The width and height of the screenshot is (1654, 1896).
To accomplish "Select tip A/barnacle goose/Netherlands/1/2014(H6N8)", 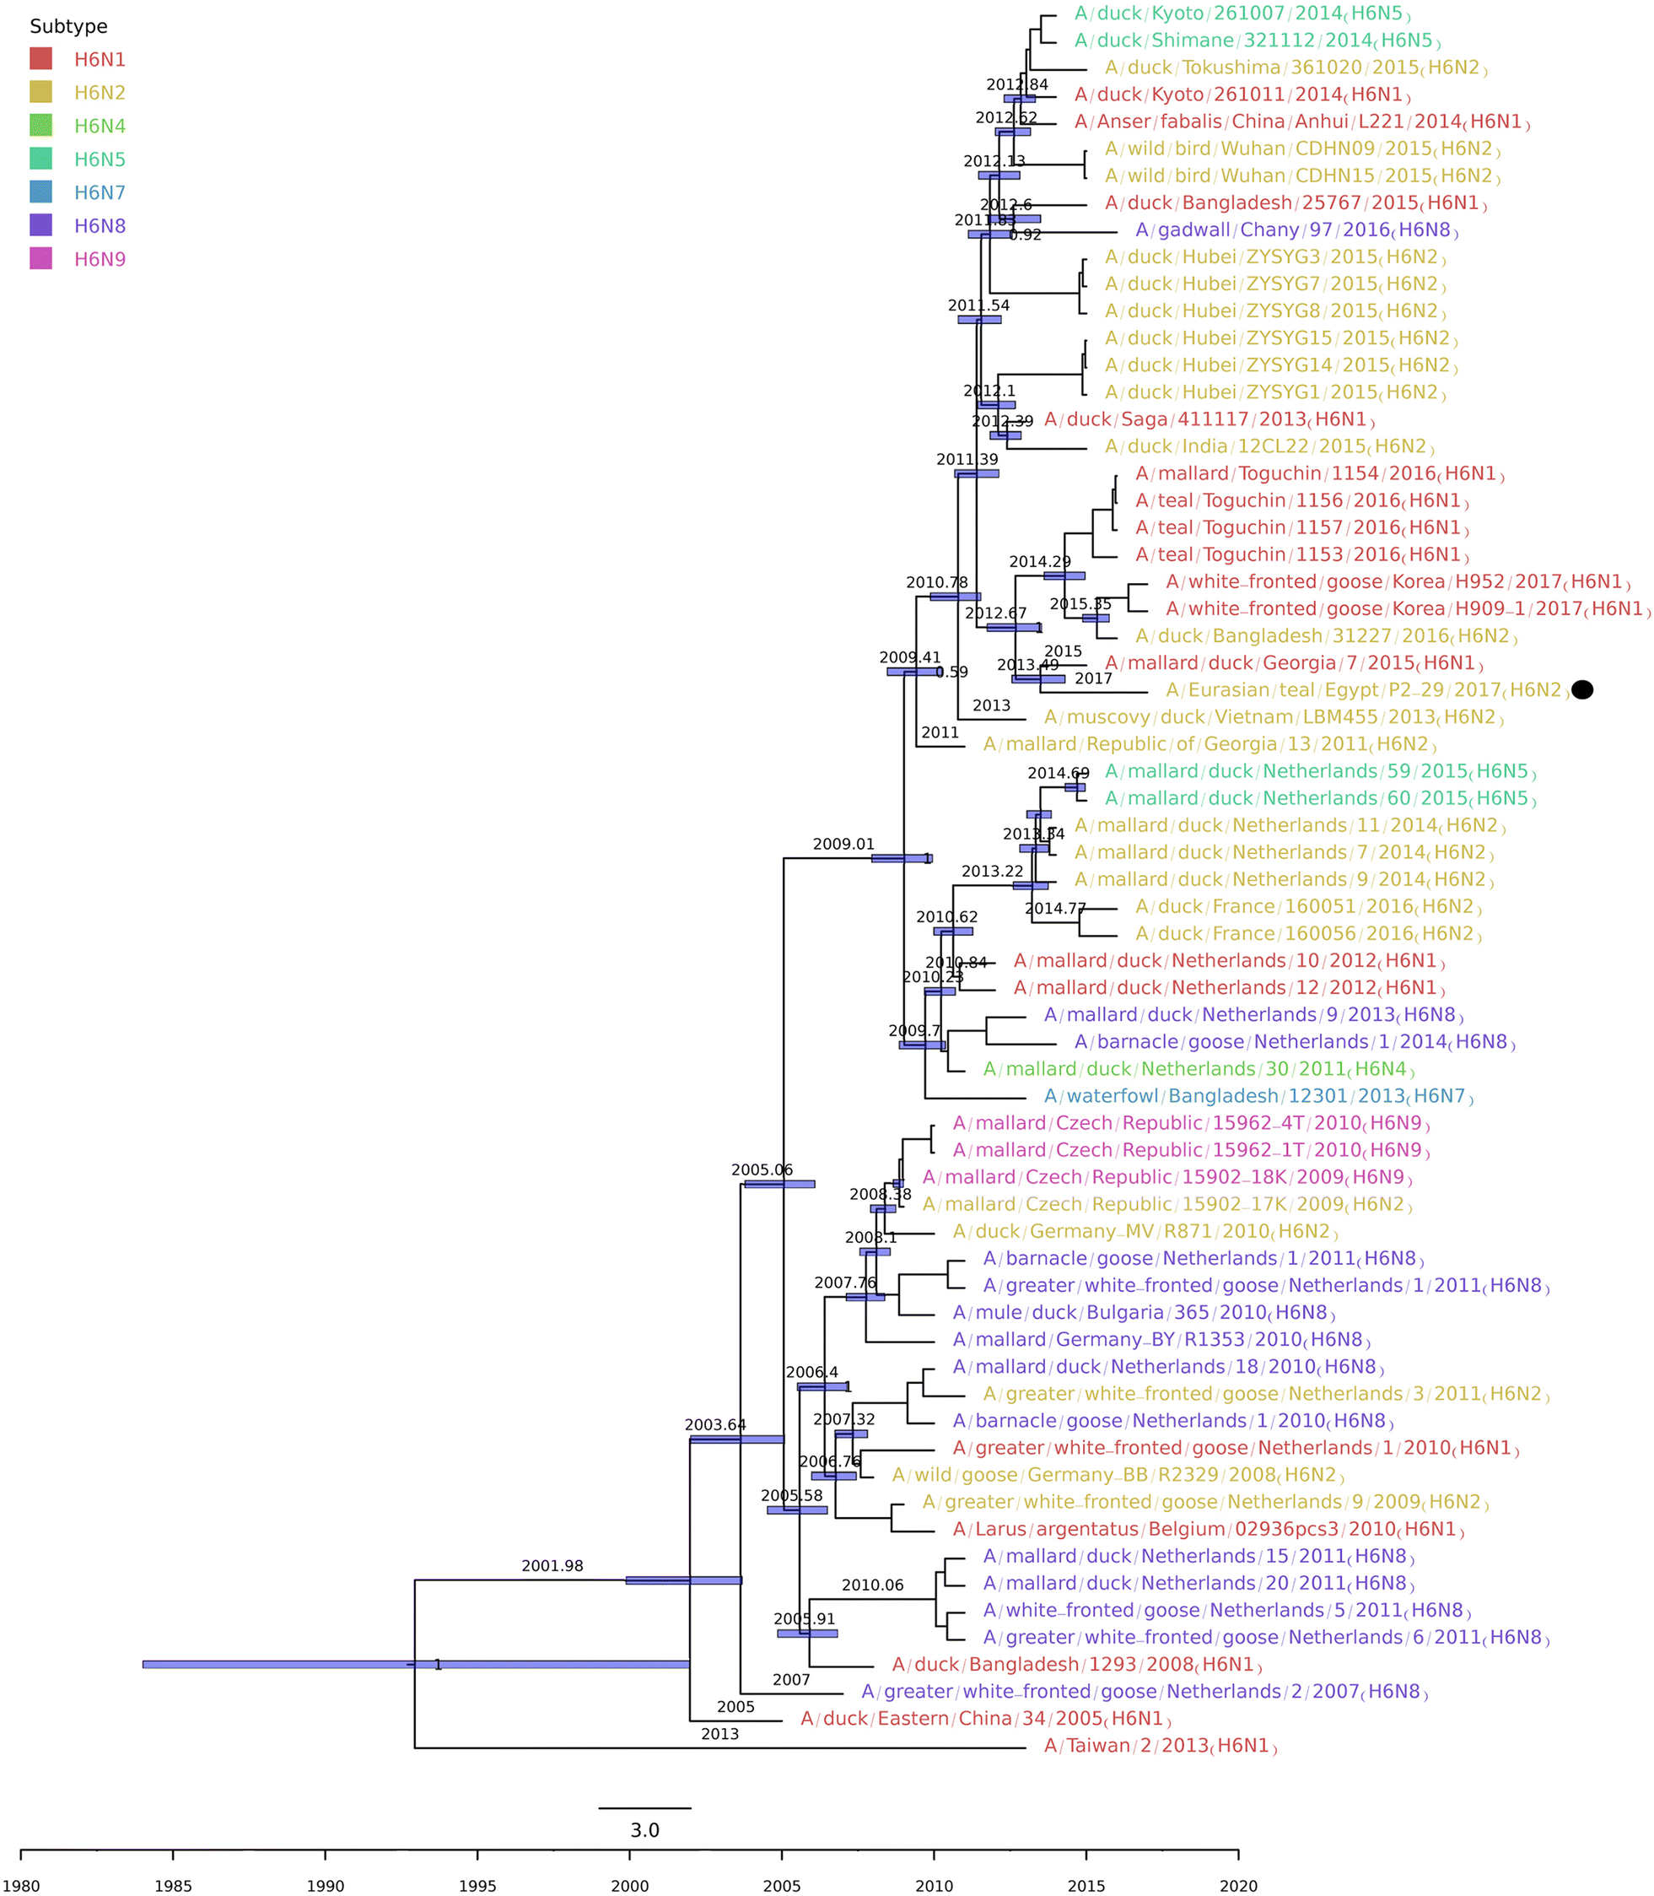I will (x=1295, y=1043).
